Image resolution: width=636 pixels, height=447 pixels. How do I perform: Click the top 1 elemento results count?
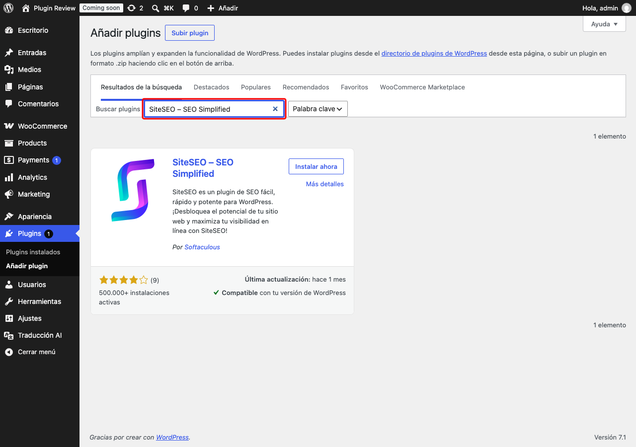pos(610,137)
